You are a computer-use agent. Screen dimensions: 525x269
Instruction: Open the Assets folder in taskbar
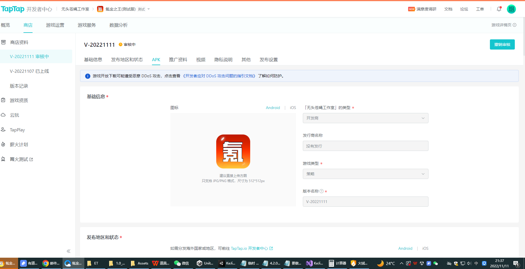(x=139, y=263)
